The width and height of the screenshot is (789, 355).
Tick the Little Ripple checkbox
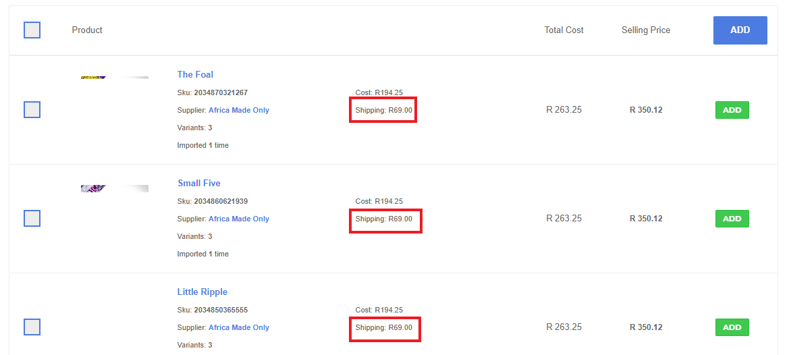pyautogui.click(x=32, y=327)
